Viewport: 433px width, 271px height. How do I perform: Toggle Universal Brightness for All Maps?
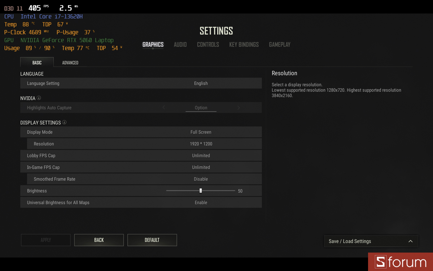201,202
